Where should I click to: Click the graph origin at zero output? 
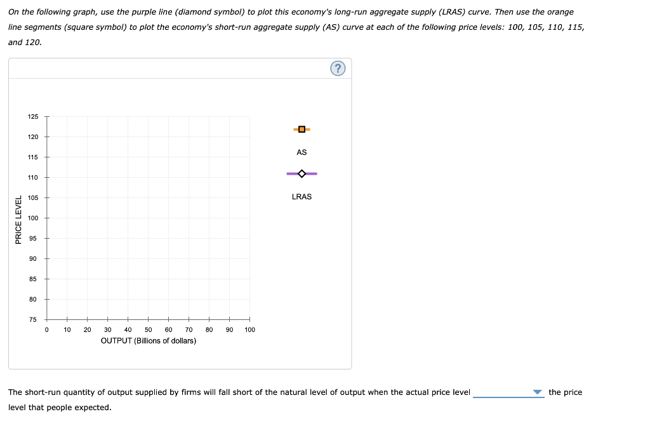click(x=46, y=319)
